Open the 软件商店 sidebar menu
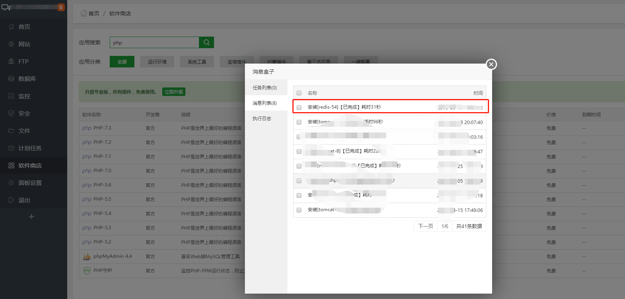This screenshot has height=299, width=625. [34, 165]
